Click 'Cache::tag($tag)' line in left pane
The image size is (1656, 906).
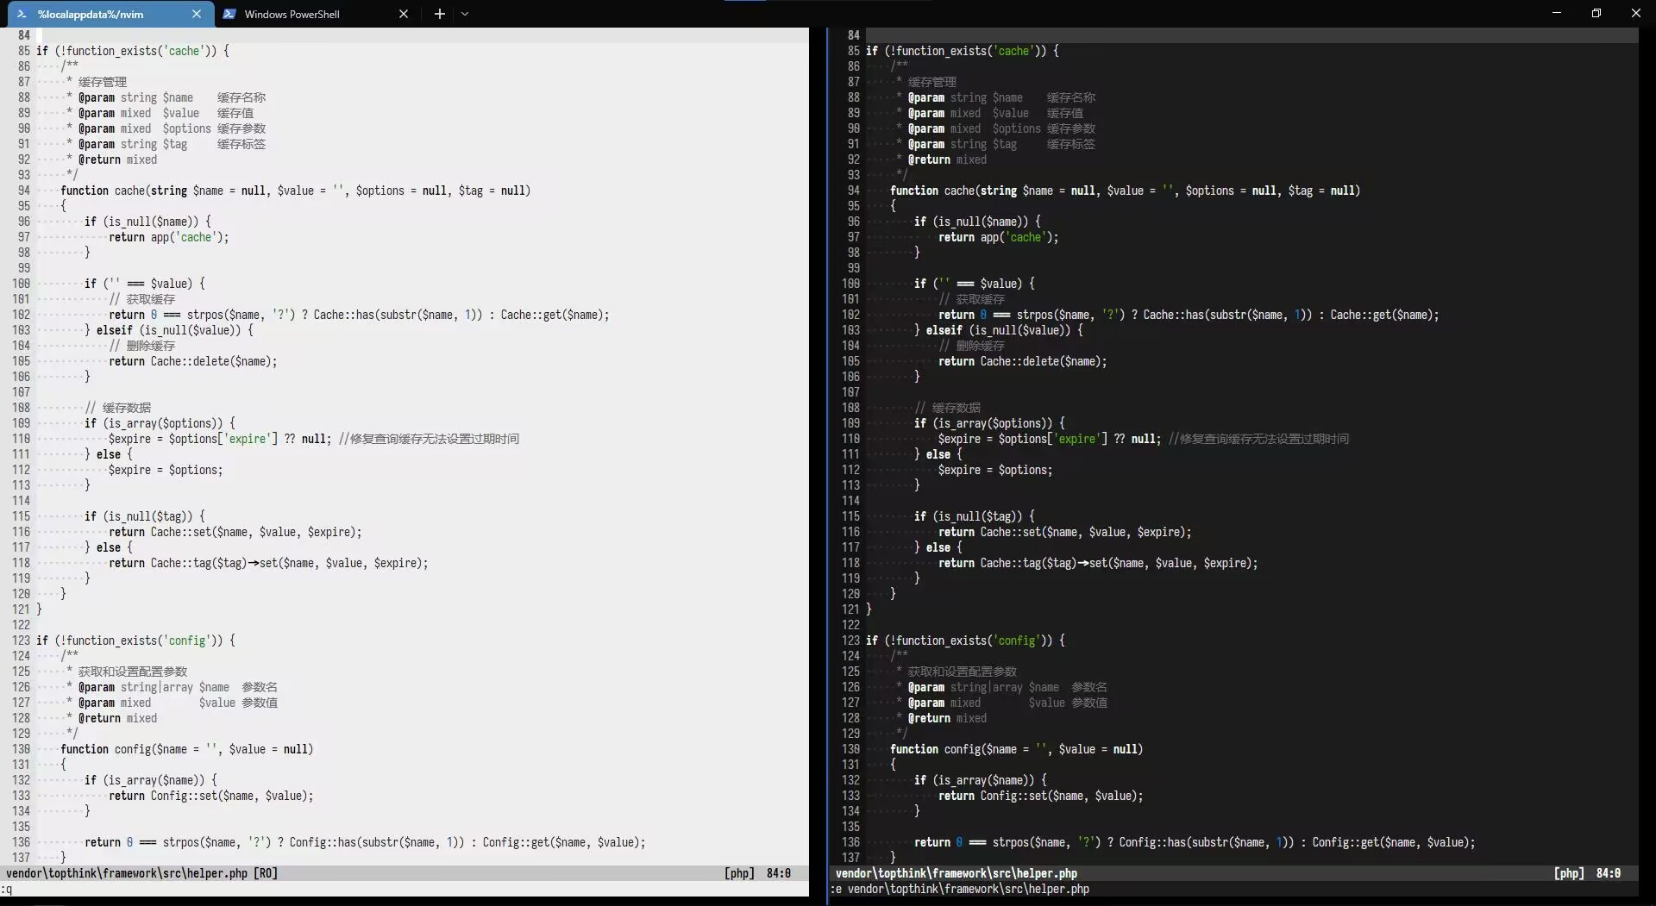[x=268, y=563]
